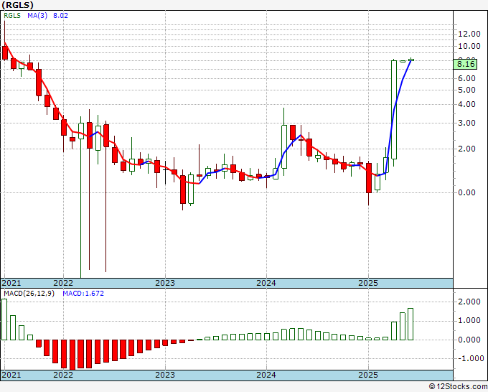Click the 5.00 price axis label
488x392 pixels.
[467, 90]
